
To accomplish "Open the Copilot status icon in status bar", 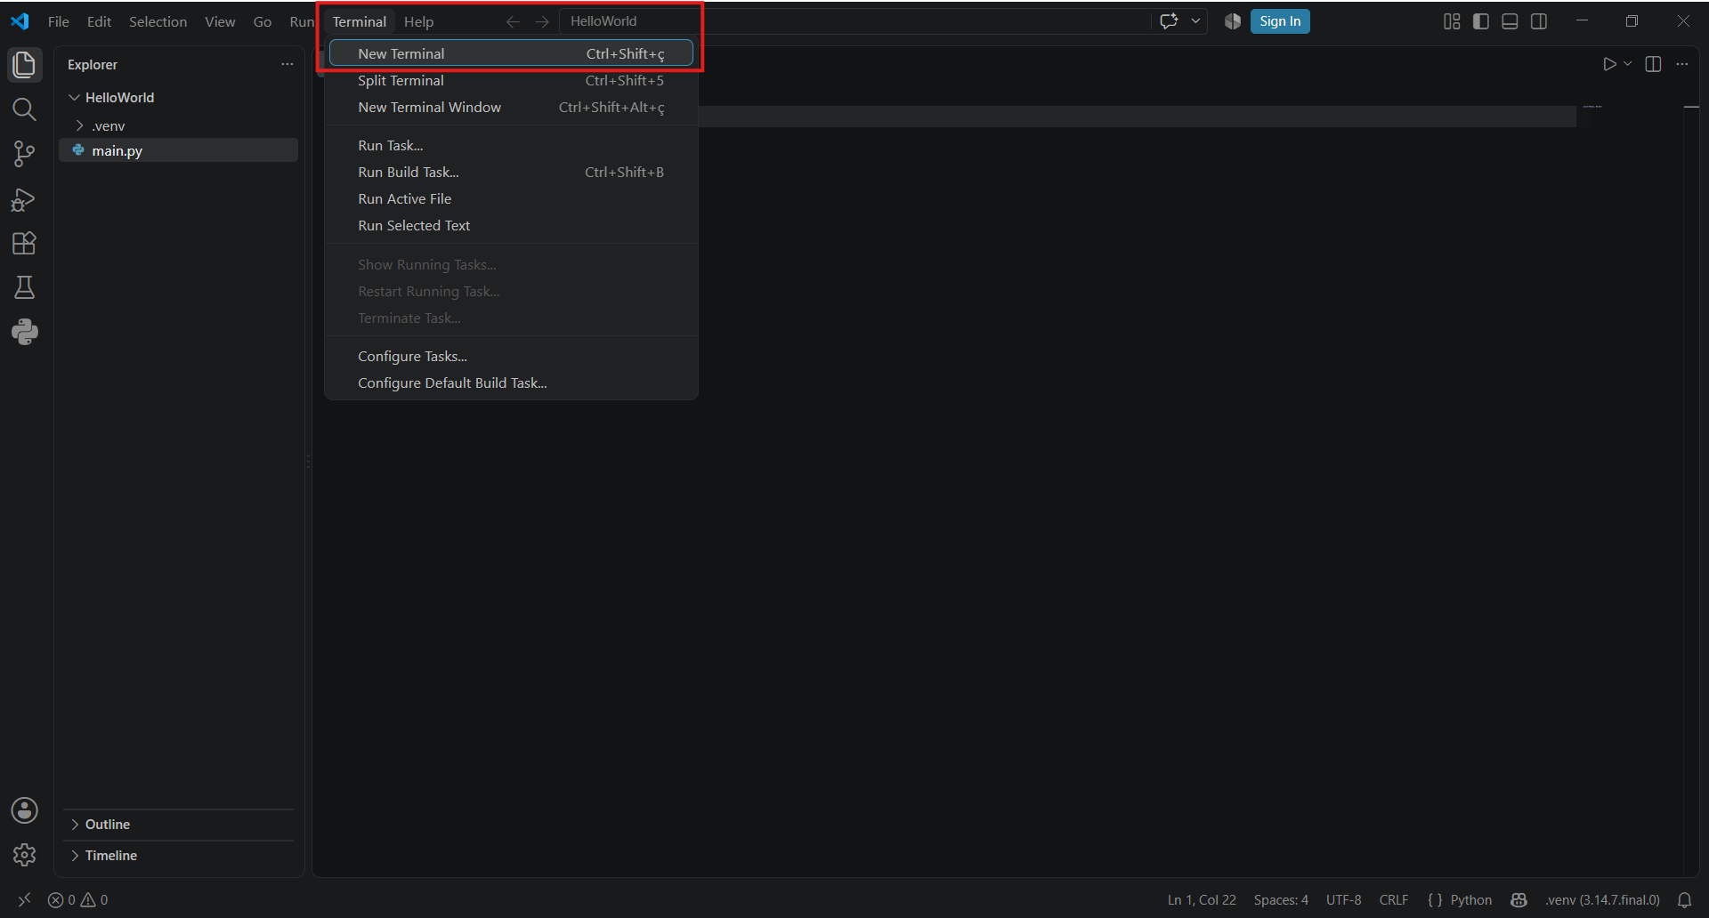I will [1519, 900].
